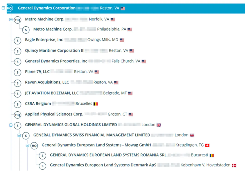Click the S badge beside JET AVIATION BOZEMAN
Screen dimensions: 246x175
(18, 94)
